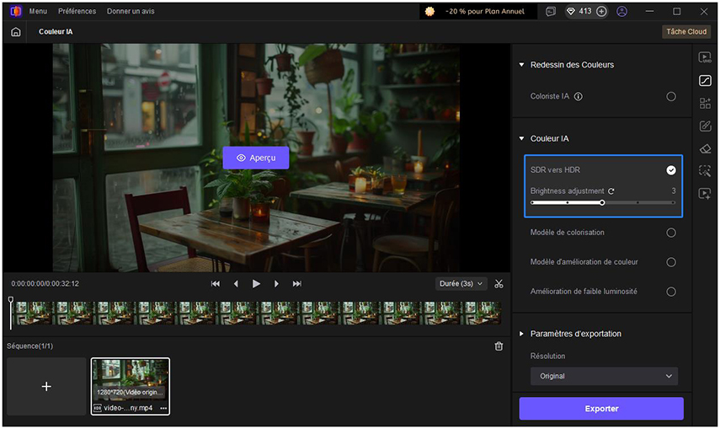
Task: Open the messages icon in title bar
Action: [x=551, y=12]
